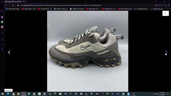171x96 pixels.
Task: Open the retrouprising.com bookmark
Action: click(157, 9)
